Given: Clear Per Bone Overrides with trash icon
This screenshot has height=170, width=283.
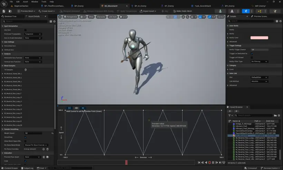Looking at the screenshot, I should click(48, 149).
